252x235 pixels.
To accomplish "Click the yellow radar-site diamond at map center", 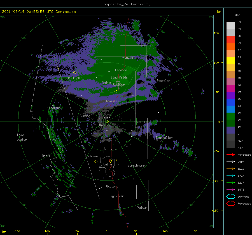I will [107, 122].
